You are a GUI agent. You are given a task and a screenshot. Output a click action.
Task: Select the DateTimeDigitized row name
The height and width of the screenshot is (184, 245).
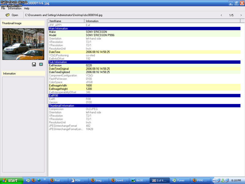pyautogui.click(x=59, y=72)
